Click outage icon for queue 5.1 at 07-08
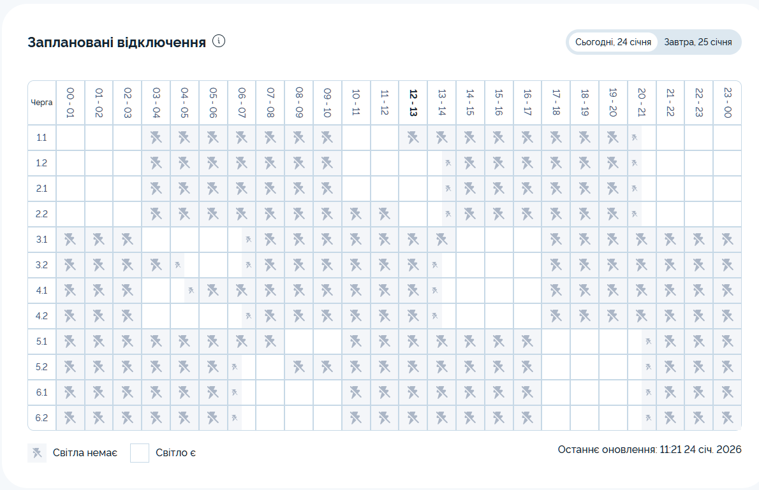This screenshot has height=490, width=759. click(x=270, y=341)
